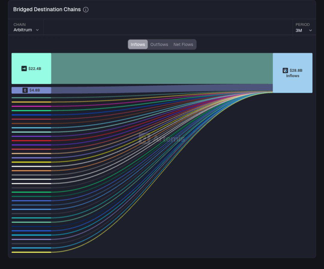This screenshot has height=269, width=324.
Task: Click the "$4.8B" value text
Action: coord(34,90)
